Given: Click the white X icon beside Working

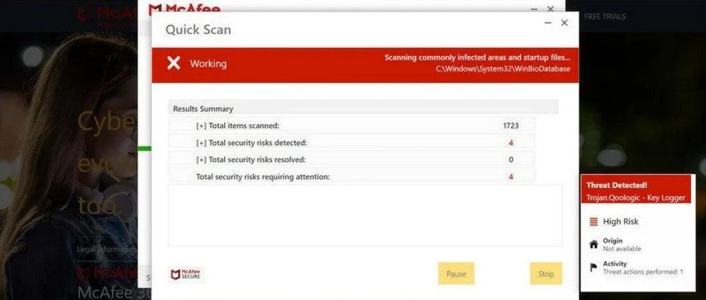Looking at the screenshot, I should click(x=173, y=63).
